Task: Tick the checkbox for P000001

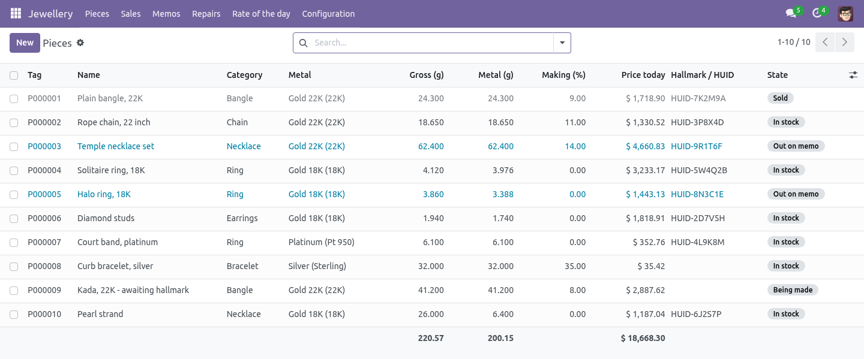Action: coord(14,99)
